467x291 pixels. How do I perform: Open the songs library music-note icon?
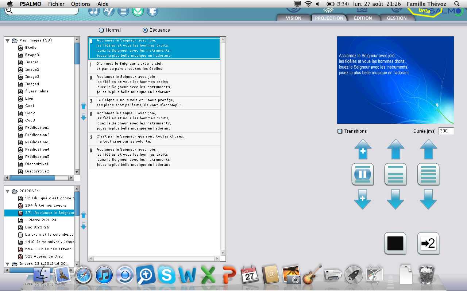click(94, 11)
